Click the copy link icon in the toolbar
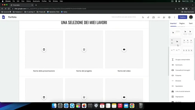The width and height of the screenshot is (195, 110). click(159, 17)
